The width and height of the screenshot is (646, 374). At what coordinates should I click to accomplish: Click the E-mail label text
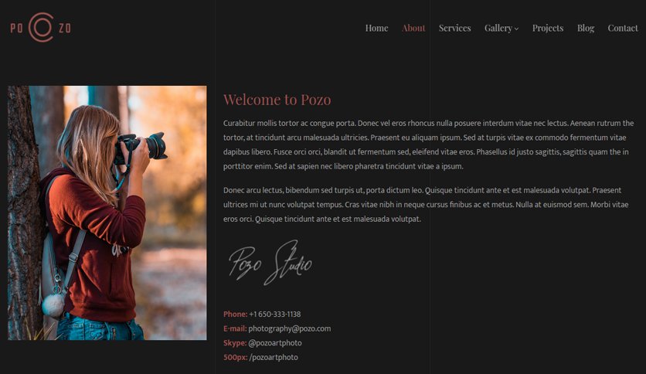[x=235, y=328]
